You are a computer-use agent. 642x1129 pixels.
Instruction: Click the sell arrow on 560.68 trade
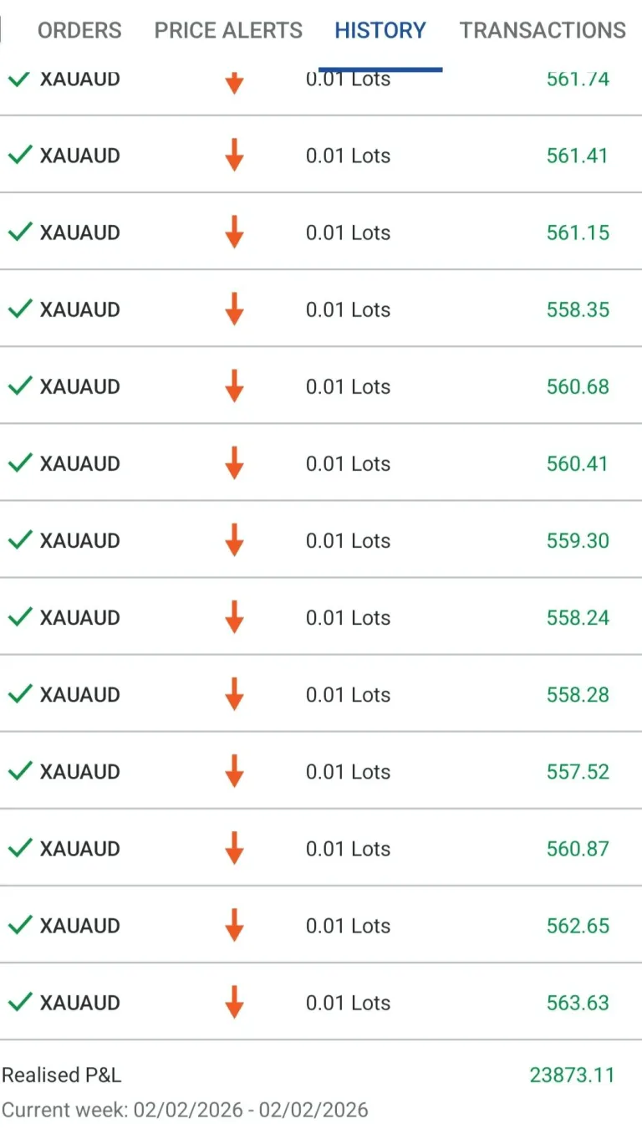234,386
